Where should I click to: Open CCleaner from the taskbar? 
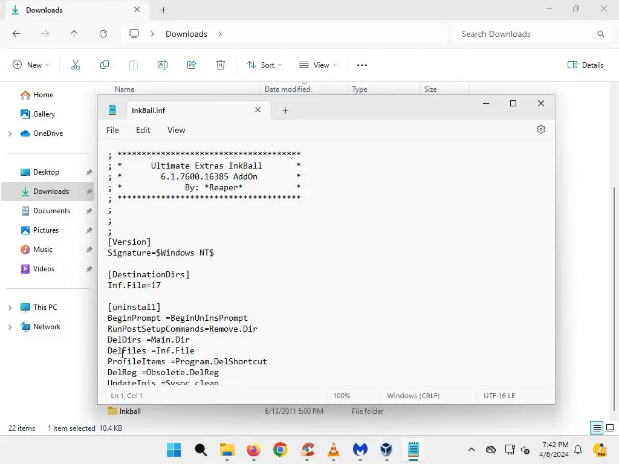[x=307, y=449]
